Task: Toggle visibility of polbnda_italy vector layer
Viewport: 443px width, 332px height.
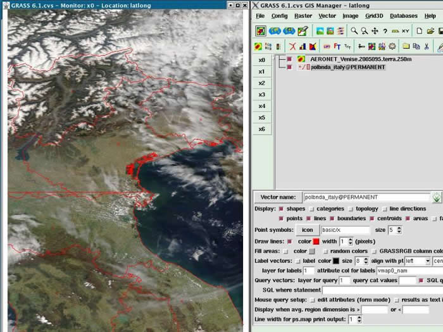Action: pos(289,67)
